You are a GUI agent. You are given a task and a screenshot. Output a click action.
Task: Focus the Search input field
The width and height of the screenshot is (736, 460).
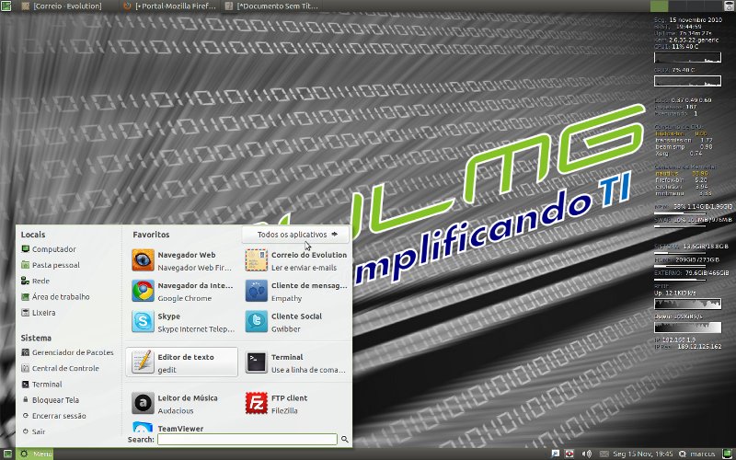(247, 440)
